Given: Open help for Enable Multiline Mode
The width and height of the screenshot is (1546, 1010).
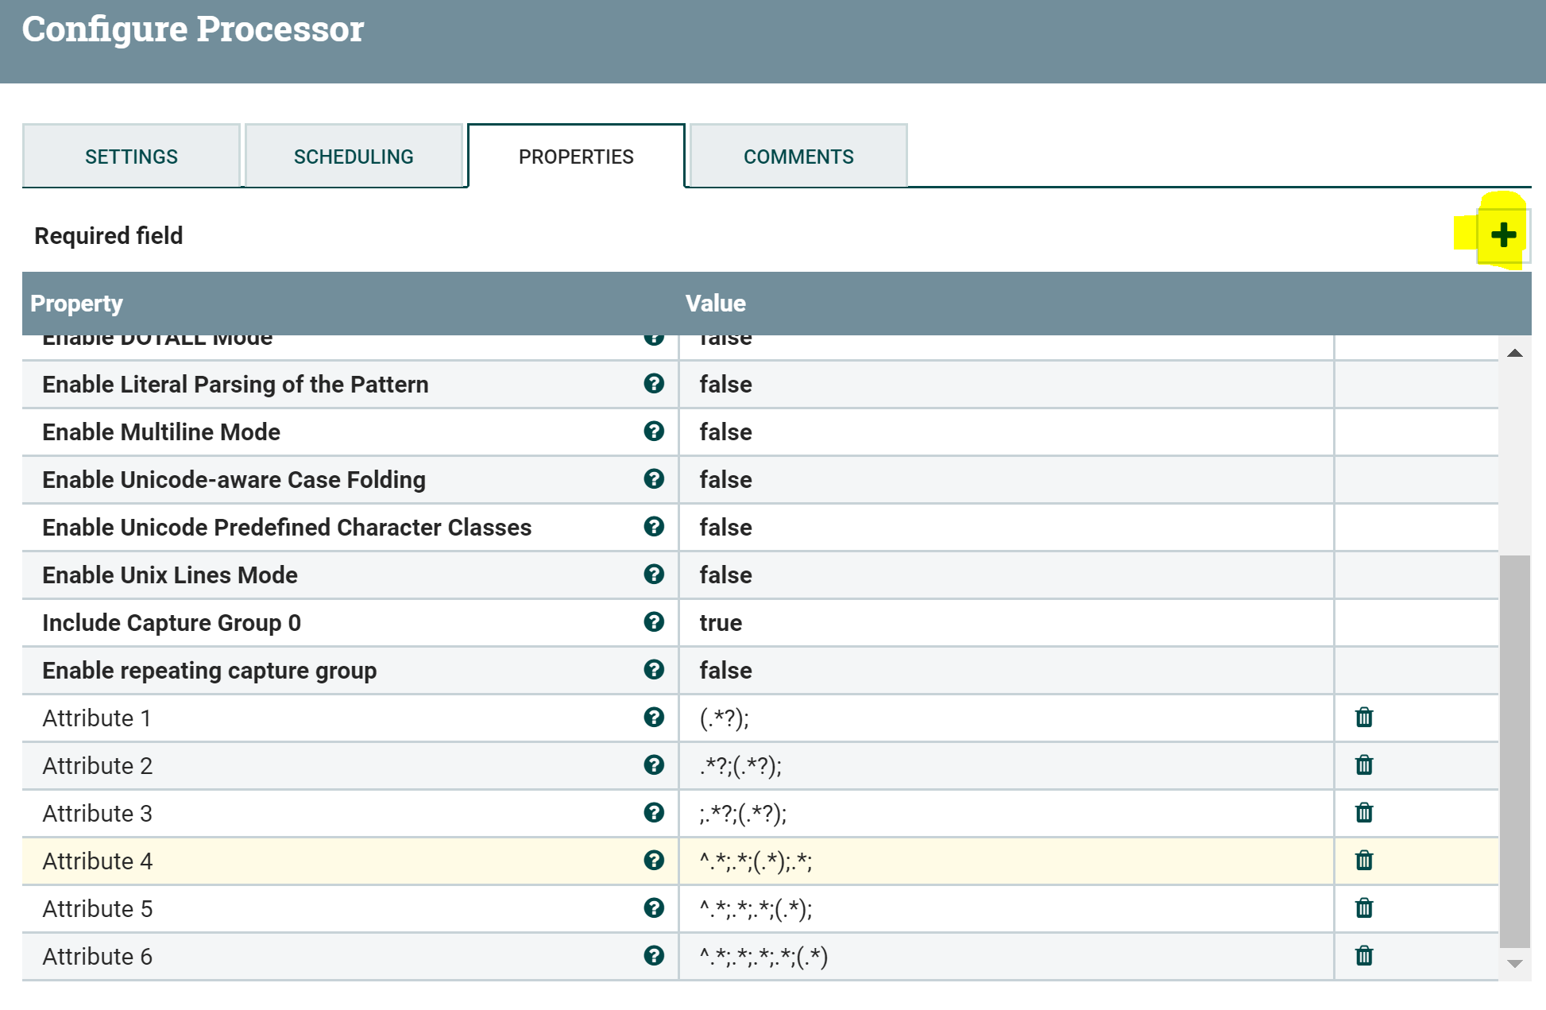Looking at the screenshot, I should coord(654,431).
